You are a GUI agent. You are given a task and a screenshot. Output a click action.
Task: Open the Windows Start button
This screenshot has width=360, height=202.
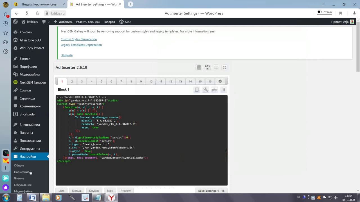(6, 198)
